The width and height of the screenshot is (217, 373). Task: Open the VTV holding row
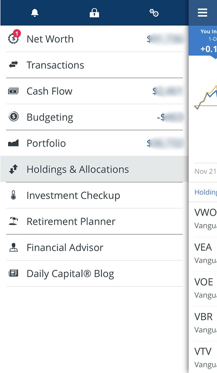[x=203, y=357]
